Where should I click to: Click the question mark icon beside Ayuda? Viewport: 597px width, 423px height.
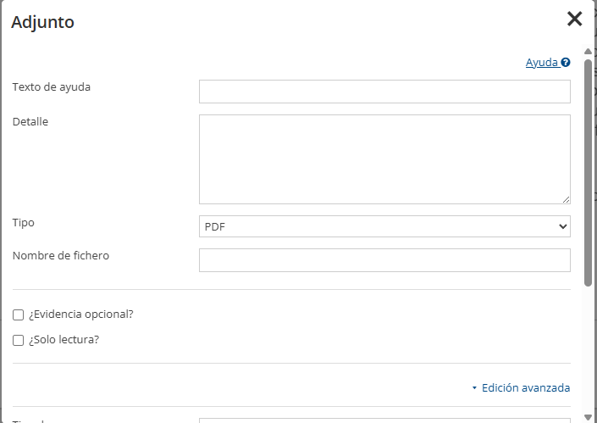coord(566,62)
